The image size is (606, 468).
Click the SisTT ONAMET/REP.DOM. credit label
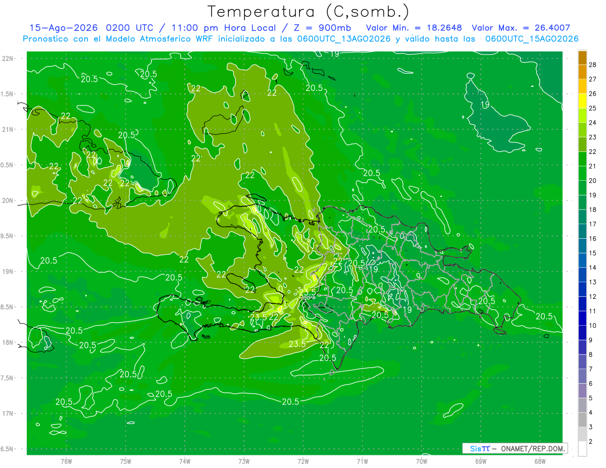coord(515,448)
